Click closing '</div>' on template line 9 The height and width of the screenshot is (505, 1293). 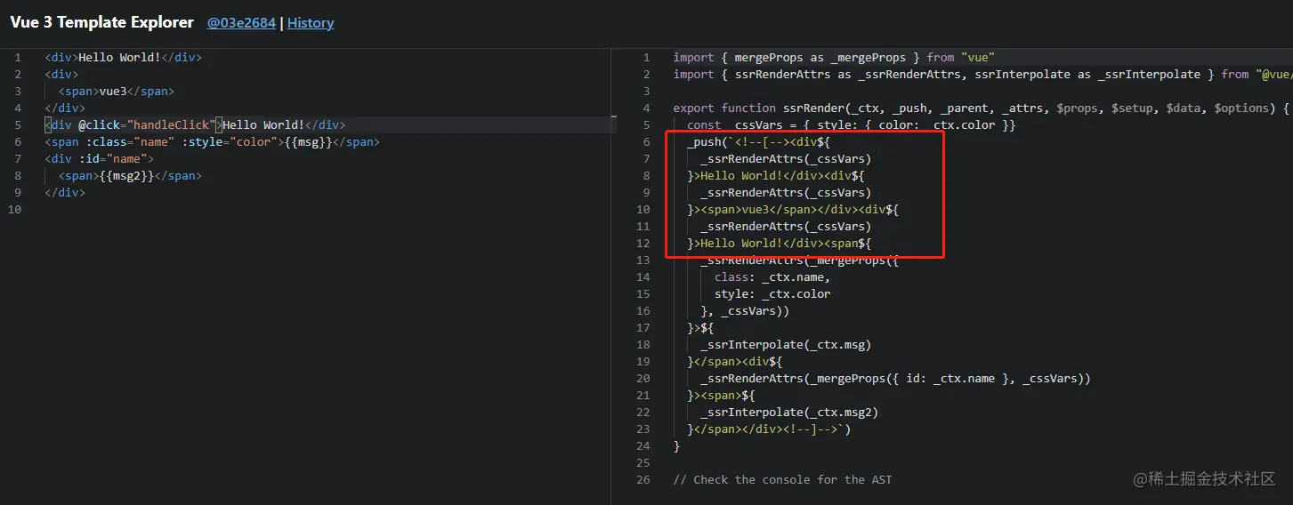click(65, 193)
